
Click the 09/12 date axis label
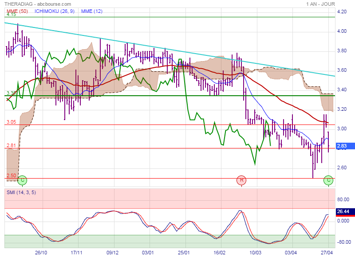pos(113,253)
